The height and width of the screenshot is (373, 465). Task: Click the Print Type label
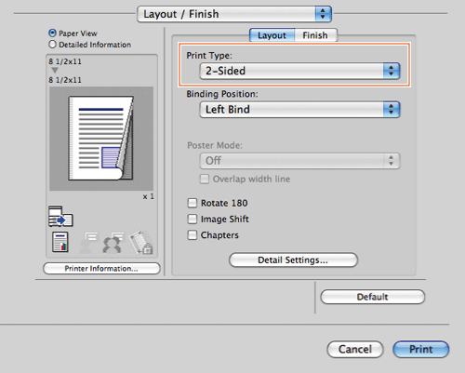coord(209,56)
